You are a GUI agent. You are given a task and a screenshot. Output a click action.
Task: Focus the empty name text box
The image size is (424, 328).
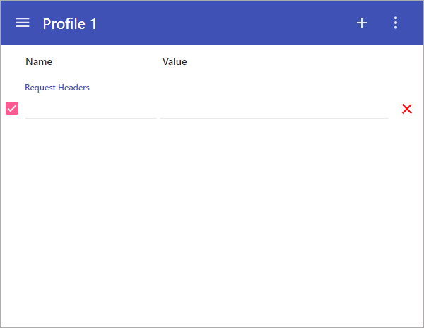pos(91,109)
